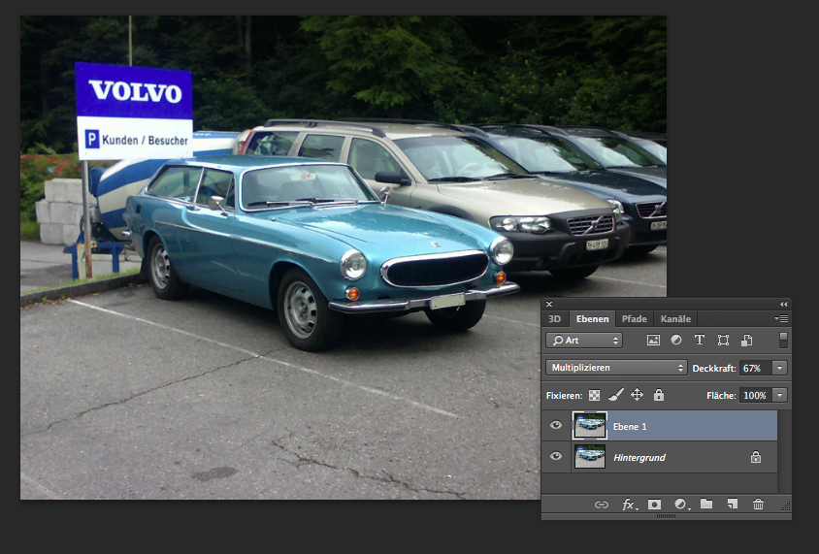Lock transparent pixels checkerboard icon
The image size is (819, 554).
pos(594,395)
